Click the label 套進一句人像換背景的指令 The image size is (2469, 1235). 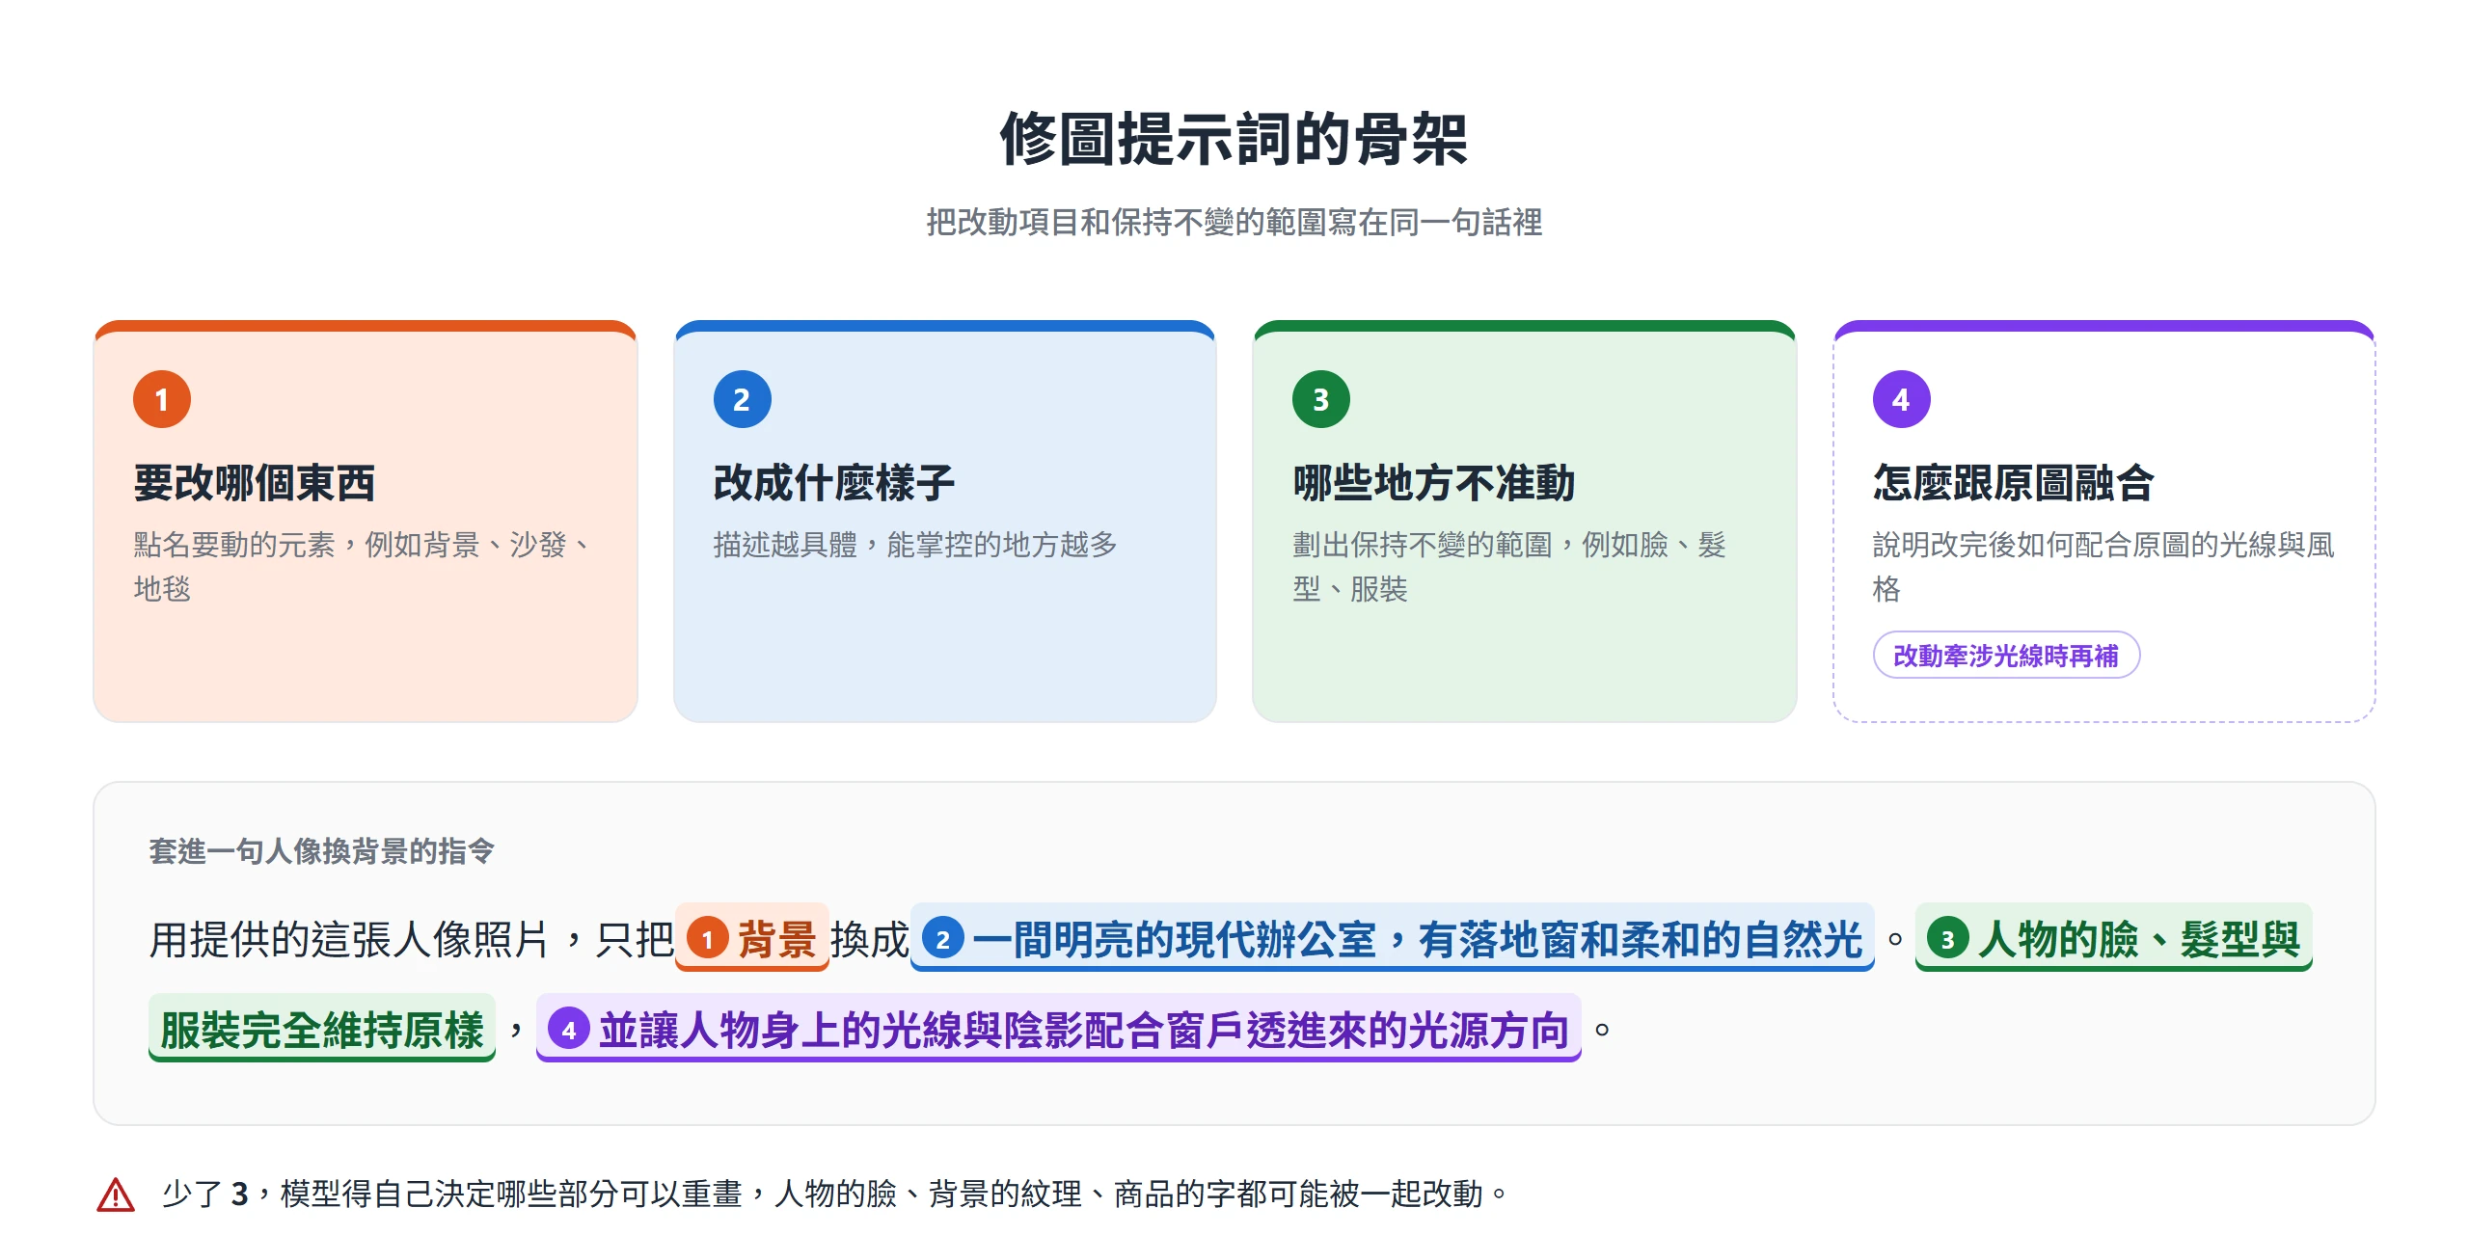[x=321, y=851]
